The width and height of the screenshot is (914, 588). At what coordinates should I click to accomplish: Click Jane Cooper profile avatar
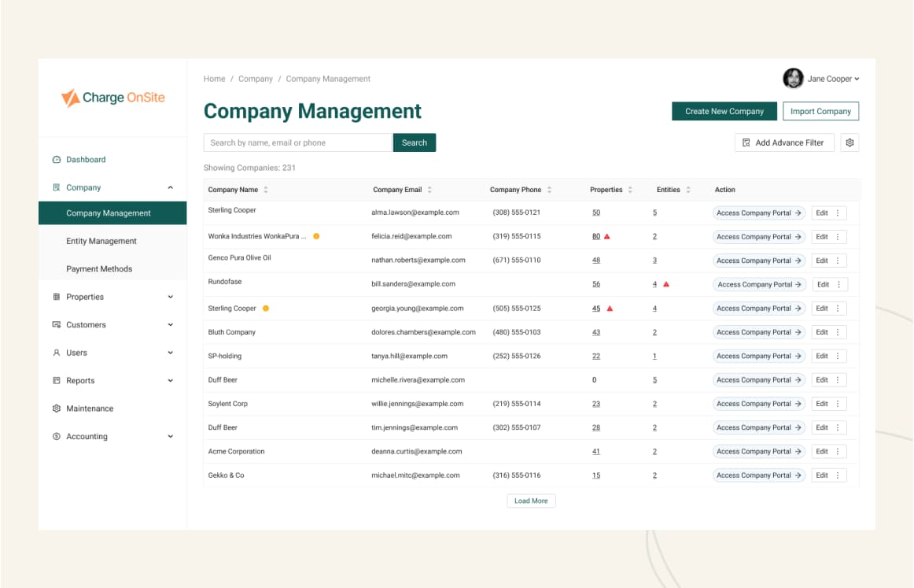click(x=793, y=79)
